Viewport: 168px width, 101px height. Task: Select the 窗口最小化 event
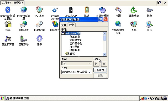tap(76, 43)
